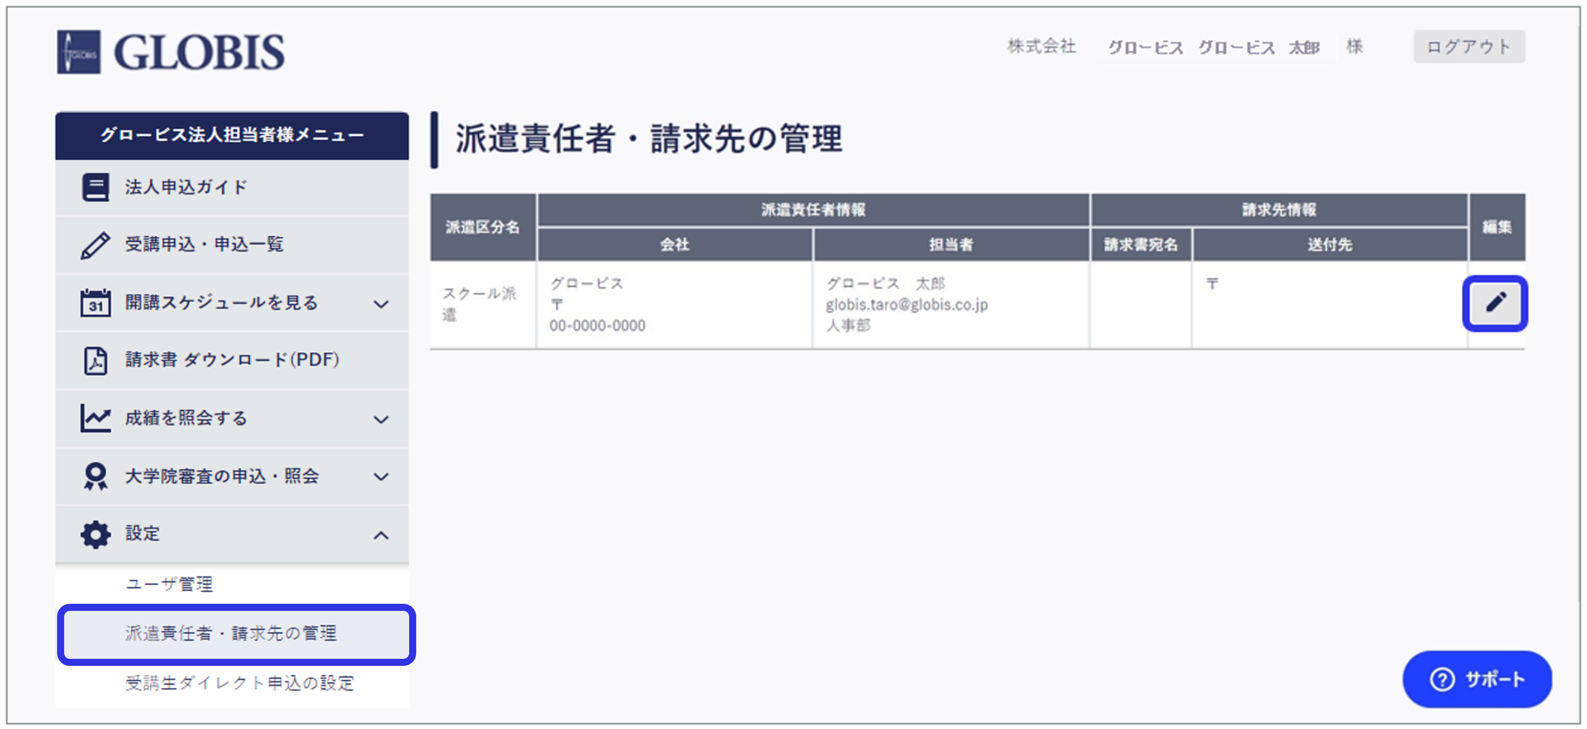The width and height of the screenshot is (1587, 729).
Task: Expand the 大学院審査の申込・照会 chevron
Action: click(381, 477)
